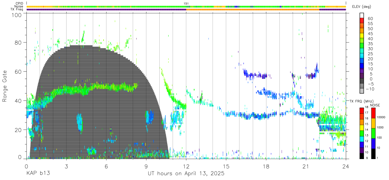
Task: Click the TX Freq row label
Action: point(17,10)
